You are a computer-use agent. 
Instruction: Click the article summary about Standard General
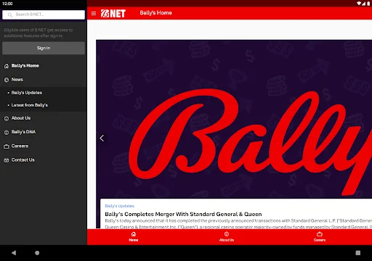pyautogui.click(x=238, y=224)
